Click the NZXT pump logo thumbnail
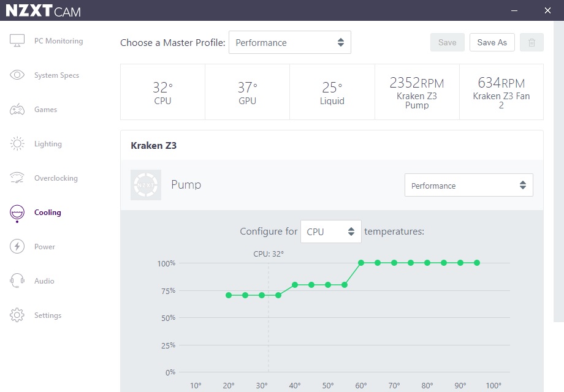The image size is (564, 392). pyautogui.click(x=146, y=185)
